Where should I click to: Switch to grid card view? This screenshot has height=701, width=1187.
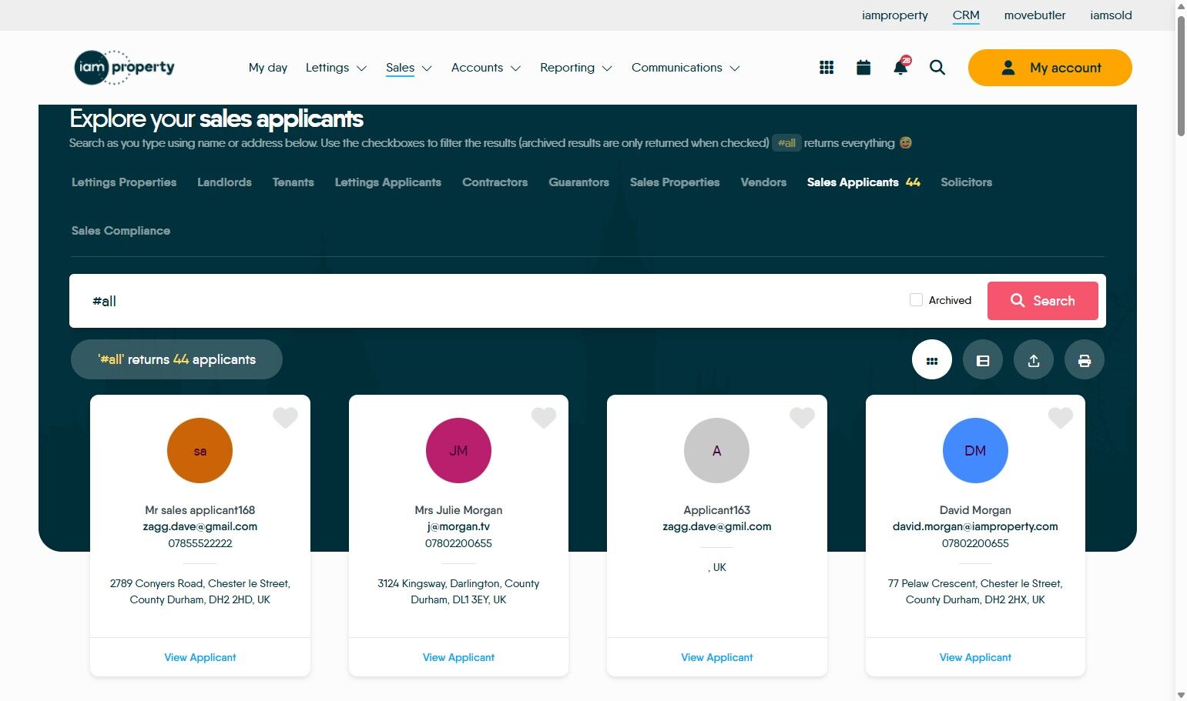tap(932, 360)
